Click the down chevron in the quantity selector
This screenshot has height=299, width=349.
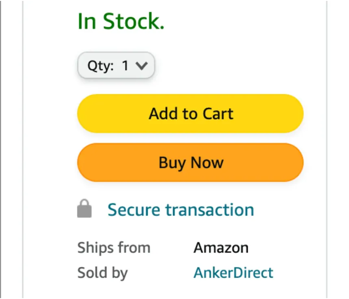coord(142,66)
